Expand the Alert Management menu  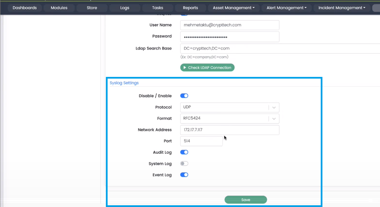pos(287,8)
